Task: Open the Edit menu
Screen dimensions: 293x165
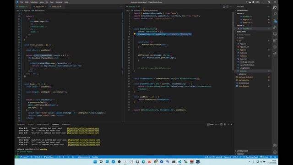Action: point(27,2)
